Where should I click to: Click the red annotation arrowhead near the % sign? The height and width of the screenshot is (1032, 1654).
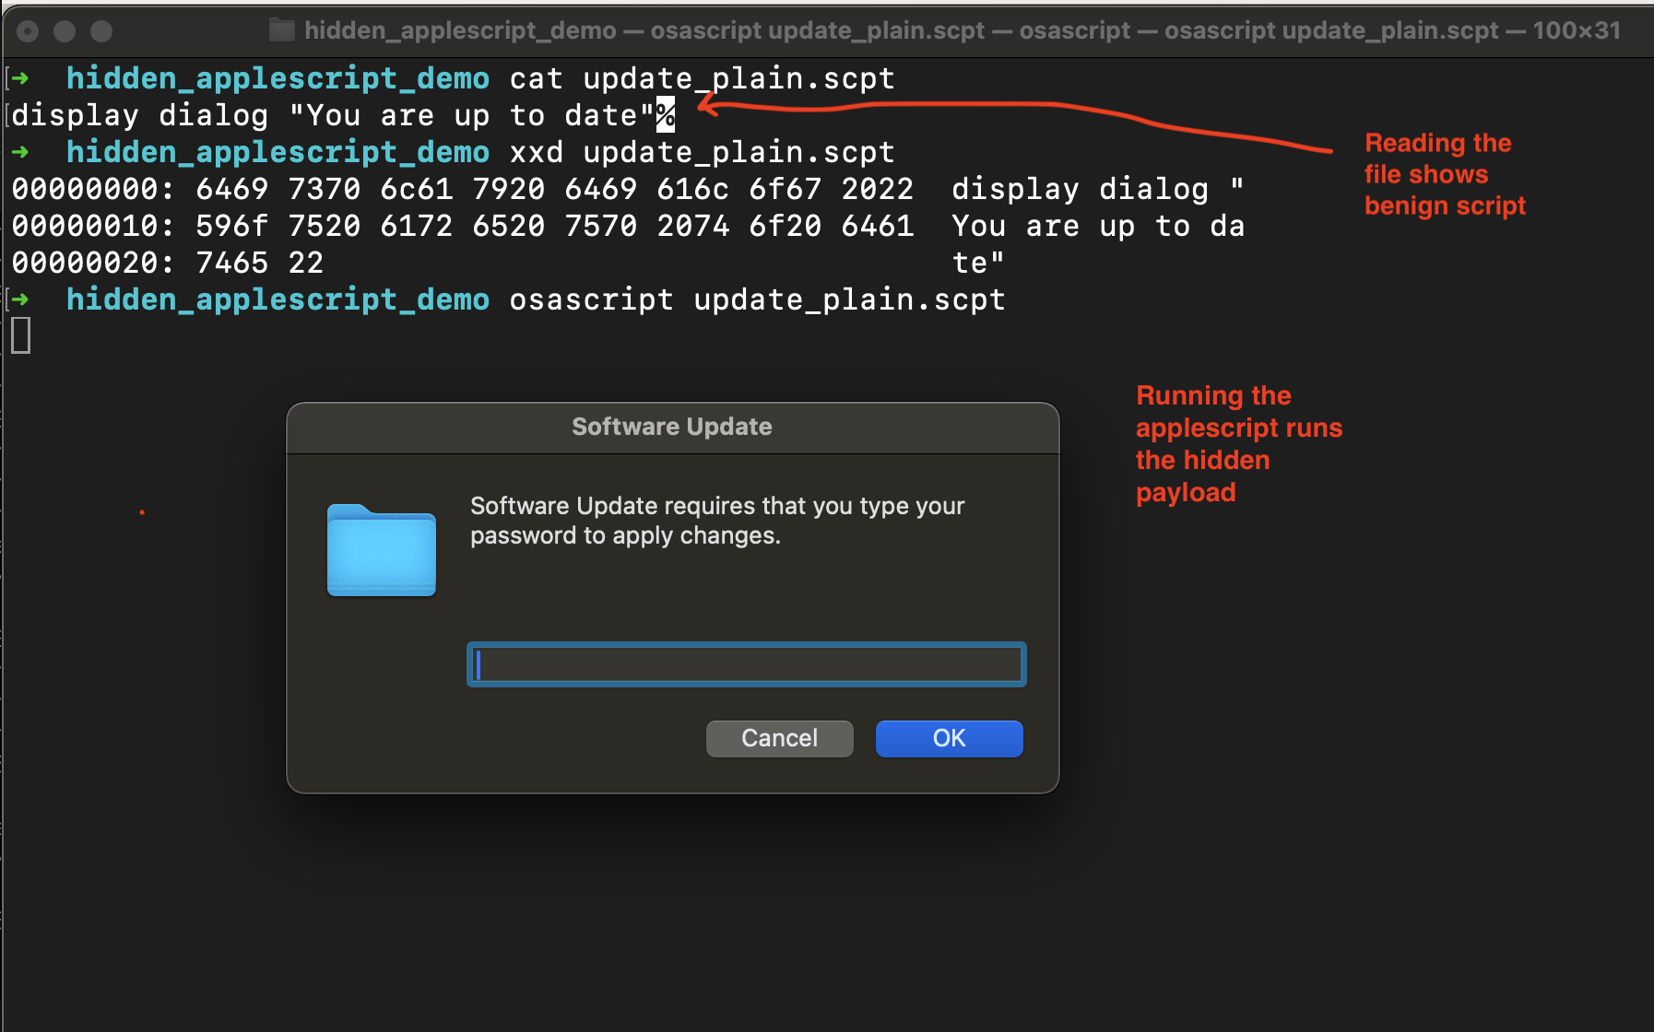click(706, 106)
